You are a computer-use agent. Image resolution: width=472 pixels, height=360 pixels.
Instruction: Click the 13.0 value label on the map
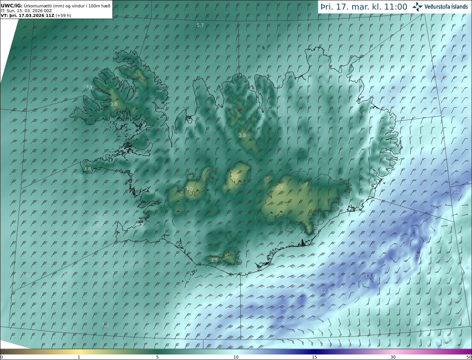point(370,276)
